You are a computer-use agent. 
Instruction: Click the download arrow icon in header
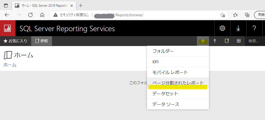point(238,28)
